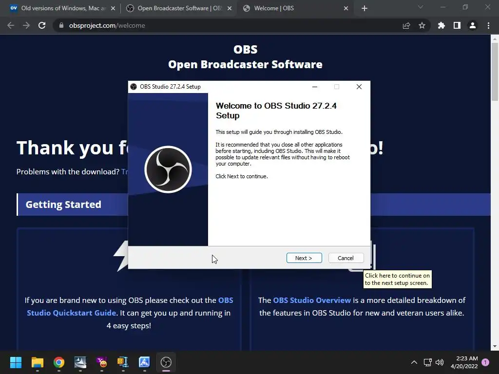Viewport: 499px width, 374px height.
Task: Open the Yahoo Messenger taskbar icon
Action: click(102, 362)
